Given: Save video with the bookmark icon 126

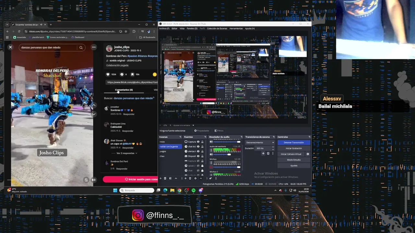Looking at the screenshot, I should click(132, 74).
